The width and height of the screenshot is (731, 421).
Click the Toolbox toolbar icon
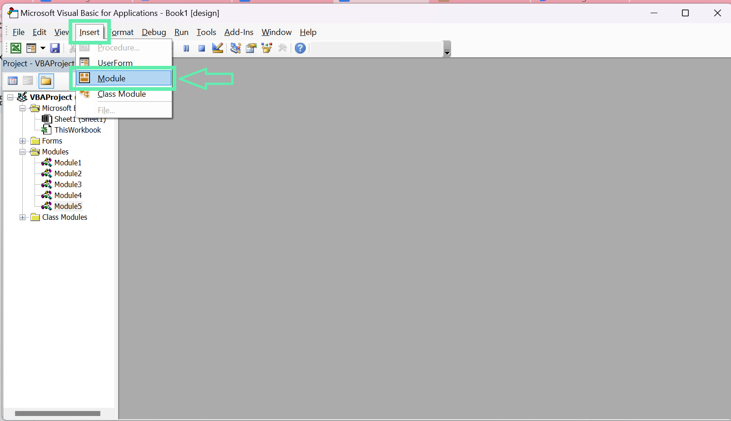[283, 48]
